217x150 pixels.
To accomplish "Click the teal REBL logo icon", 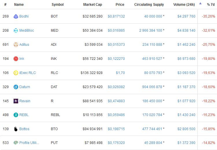I will point(16,115).
